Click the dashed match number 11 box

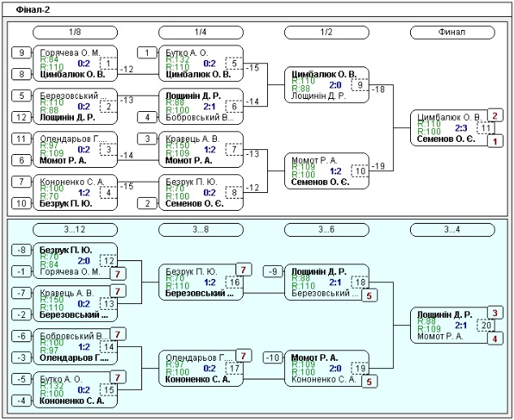pyautogui.click(x=486, y=128)
